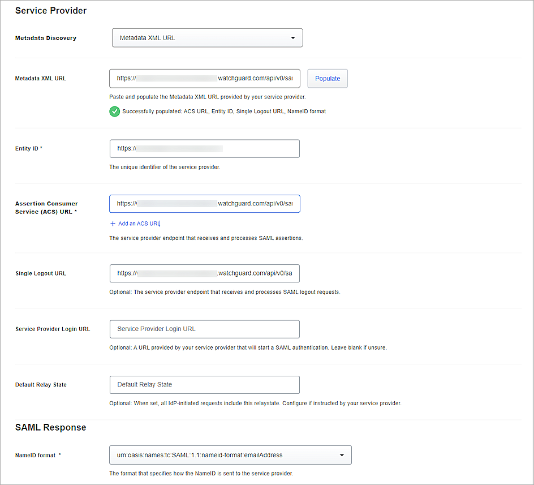Click the Metadata Discovery dropdown arrow
The height and width of the screenshot is (485, 534).
coord(294,37)
